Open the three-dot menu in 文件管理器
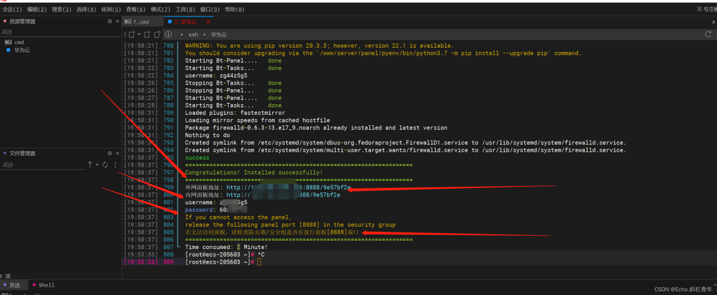The width and height of the screenshot is (717, 295). click(115, 165)
